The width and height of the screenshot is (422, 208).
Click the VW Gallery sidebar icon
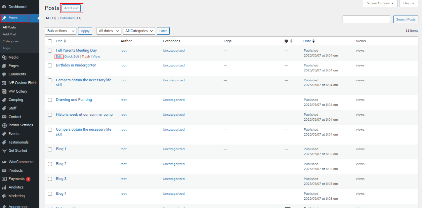(4, 91)
